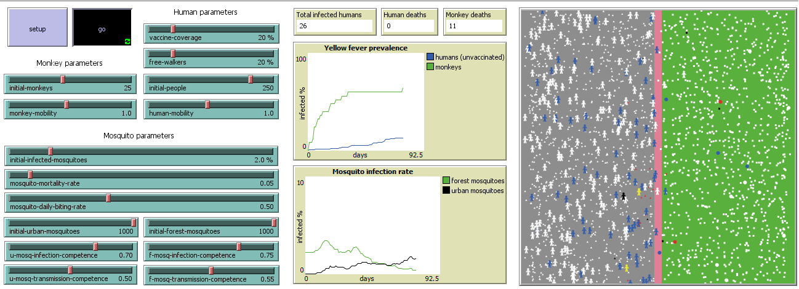Click the blue humans (unvaccinated) legend swatch
This screenshot has height=289, width=799.
coord(430,57)
